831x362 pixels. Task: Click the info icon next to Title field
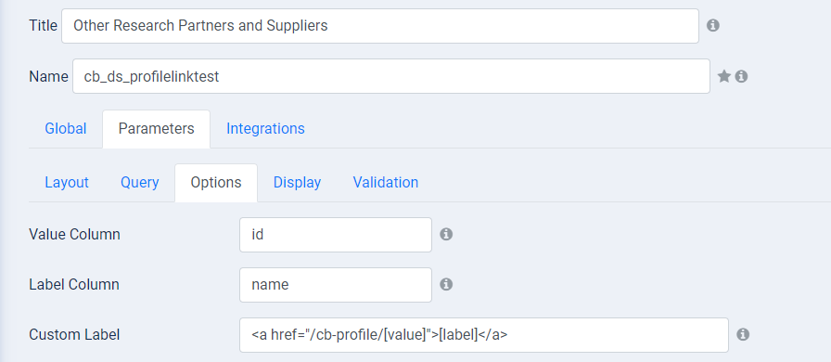[713, 25]
